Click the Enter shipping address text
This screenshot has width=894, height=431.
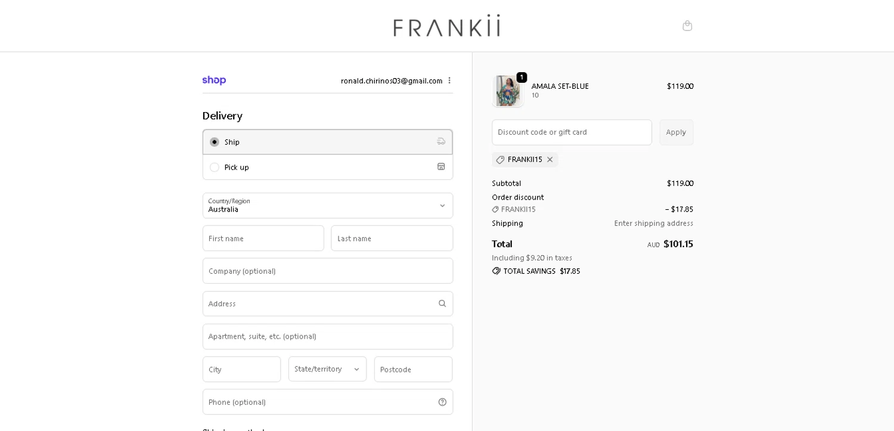pos(654,223)
